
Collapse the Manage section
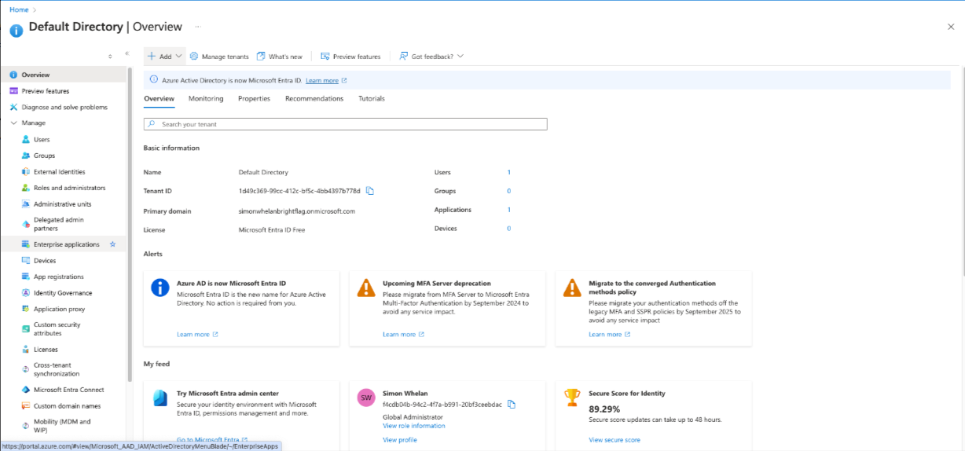coord(13,123)
